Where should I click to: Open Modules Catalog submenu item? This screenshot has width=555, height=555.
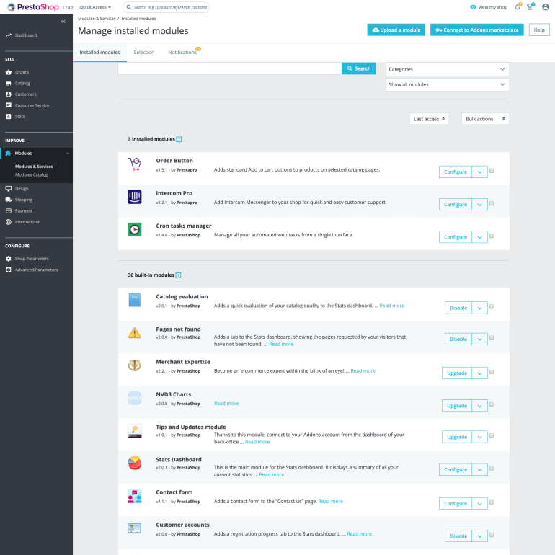(x=31, y=175)
